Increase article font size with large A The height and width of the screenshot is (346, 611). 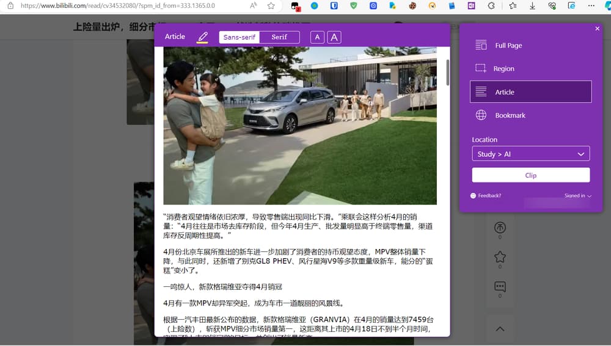point(334,37)
